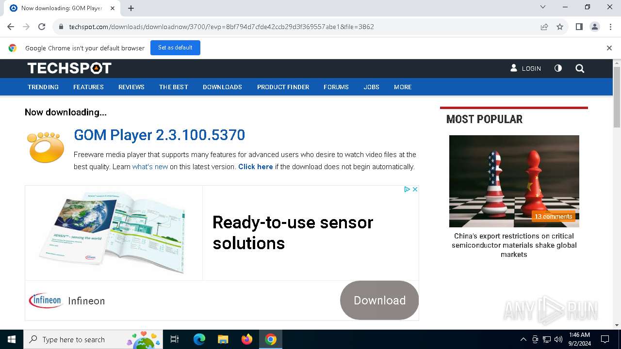Open the chess pieces article thumbnail

[514, 181]
